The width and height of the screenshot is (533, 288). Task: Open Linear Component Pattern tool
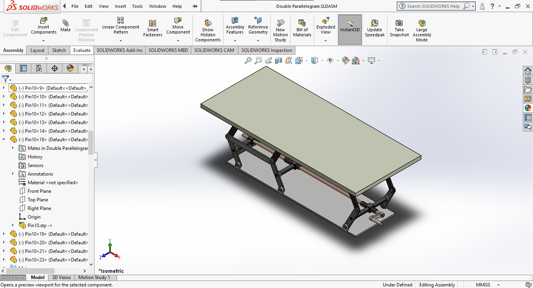click(121, 25)
